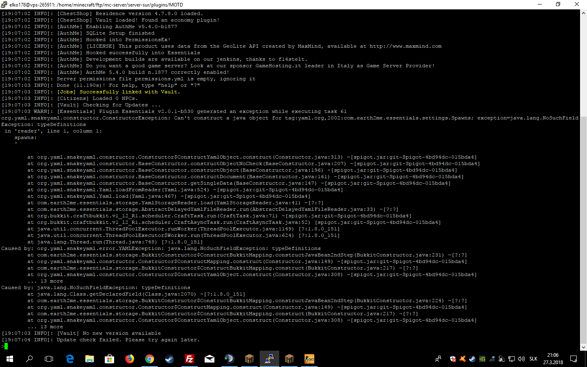Launch Microsoft Edge from the taskbar

70,359
